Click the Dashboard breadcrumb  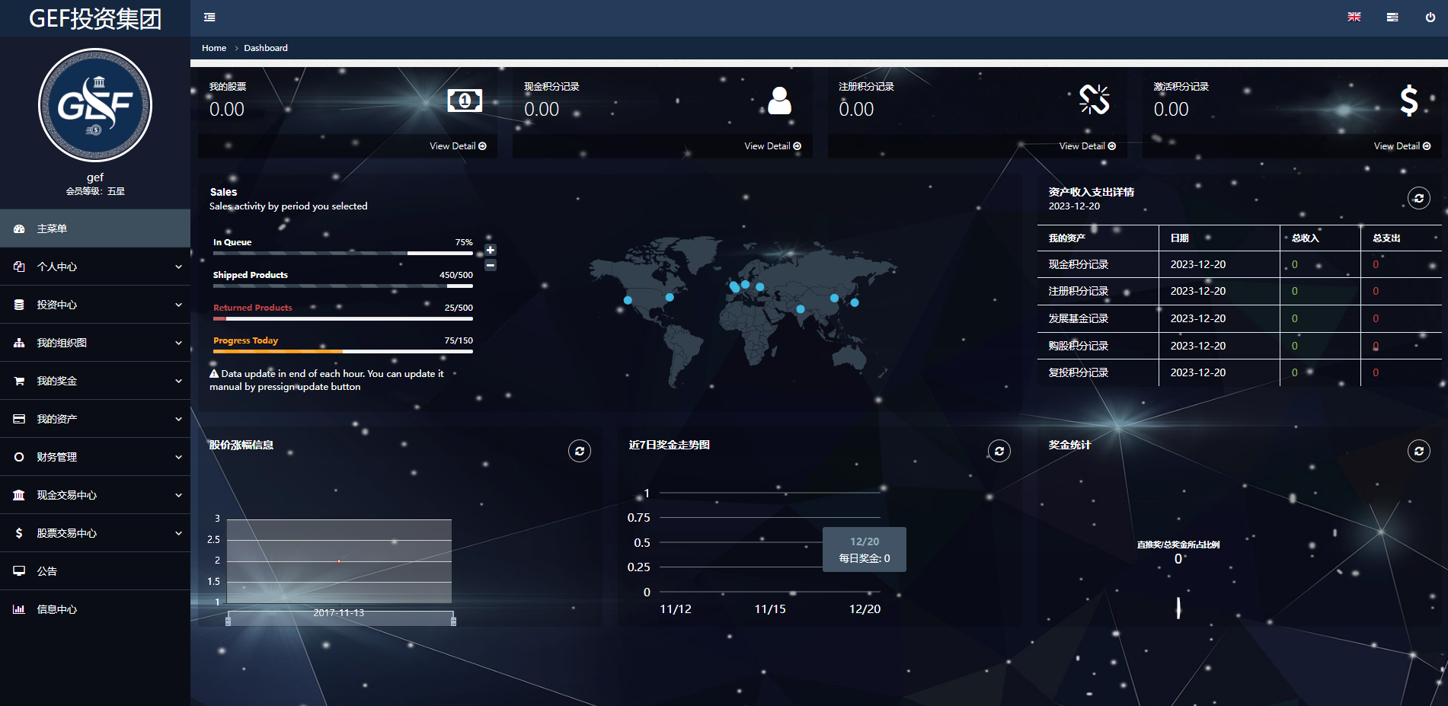pos(266,48)
